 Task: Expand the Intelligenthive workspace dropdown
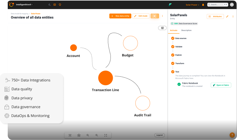click(24, 5)
